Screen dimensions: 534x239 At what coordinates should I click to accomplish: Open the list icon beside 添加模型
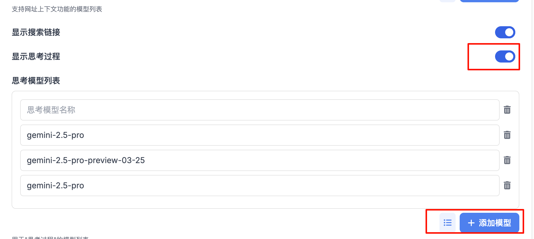(x=447, y=223)
